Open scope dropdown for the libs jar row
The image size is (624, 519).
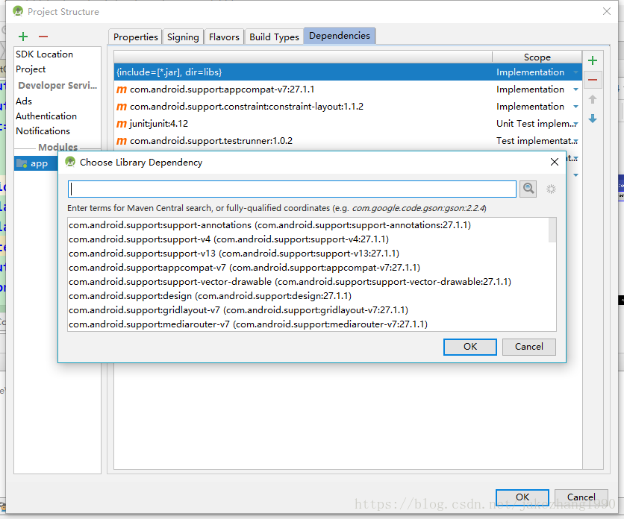click(575, 72)
